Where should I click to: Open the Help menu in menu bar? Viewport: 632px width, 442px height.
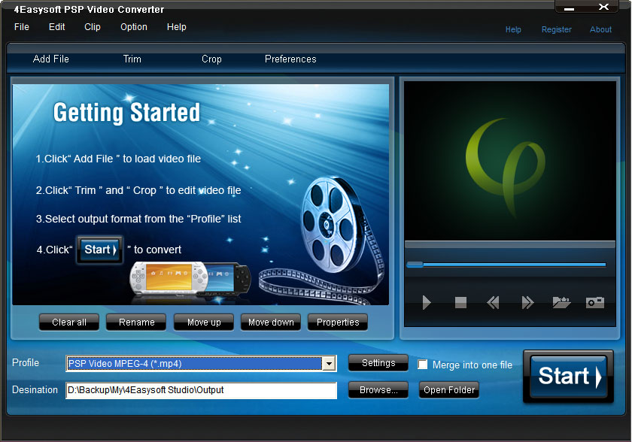(x=177, y=27)
